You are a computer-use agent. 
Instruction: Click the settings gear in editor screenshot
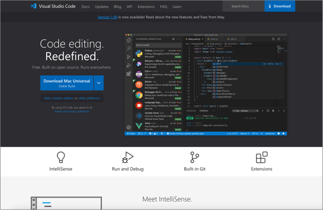[129, 127]
